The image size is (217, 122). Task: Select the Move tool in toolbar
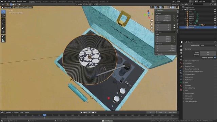coord(3,20)
